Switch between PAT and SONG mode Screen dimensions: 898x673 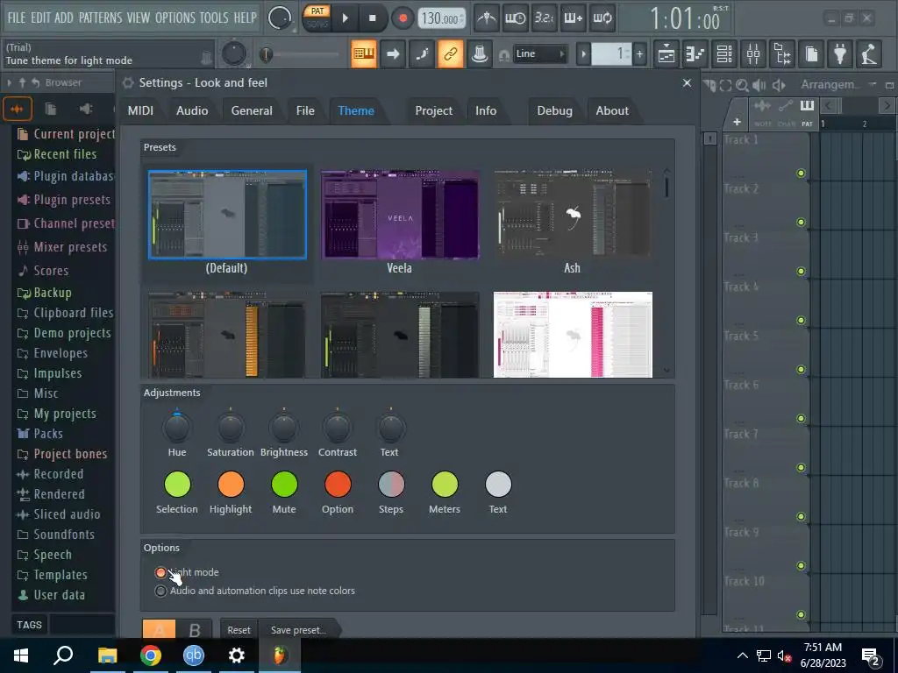(317, 18)
